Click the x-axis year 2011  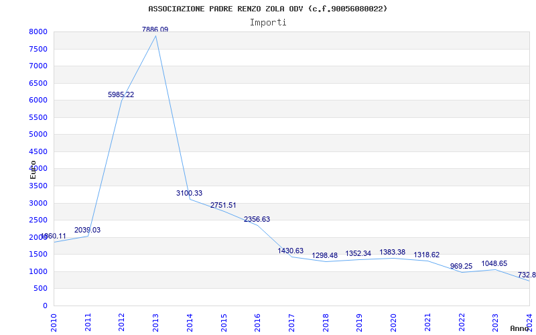pos(88,323)
